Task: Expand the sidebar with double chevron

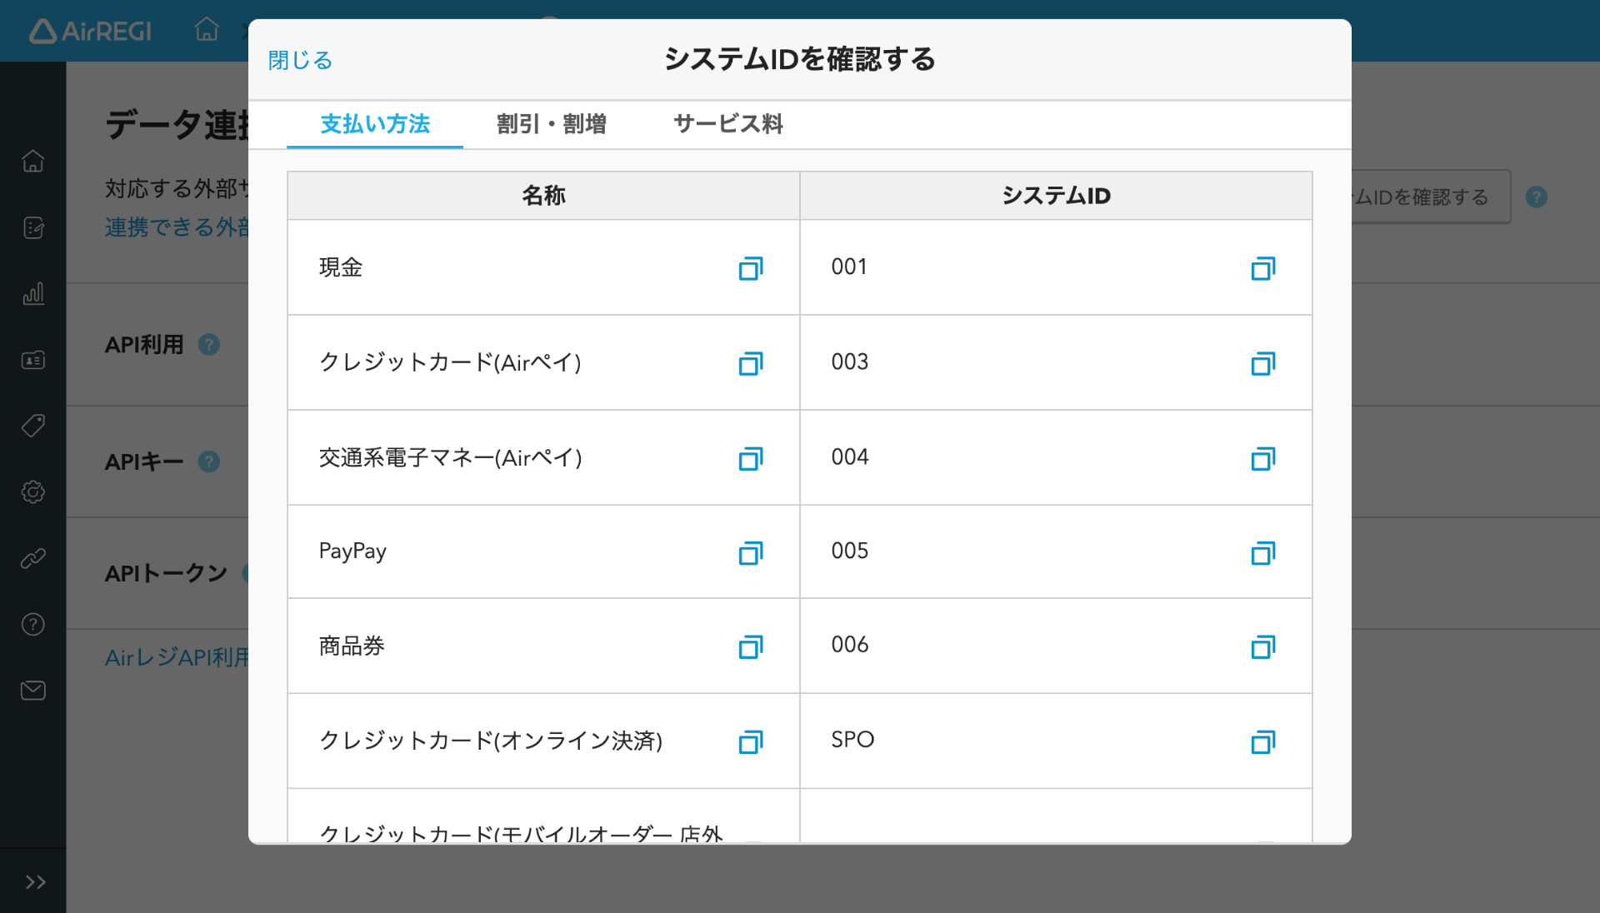Action: coord(35,882)
